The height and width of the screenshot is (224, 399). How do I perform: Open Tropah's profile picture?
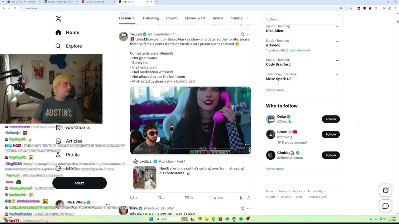pos(123,37)
